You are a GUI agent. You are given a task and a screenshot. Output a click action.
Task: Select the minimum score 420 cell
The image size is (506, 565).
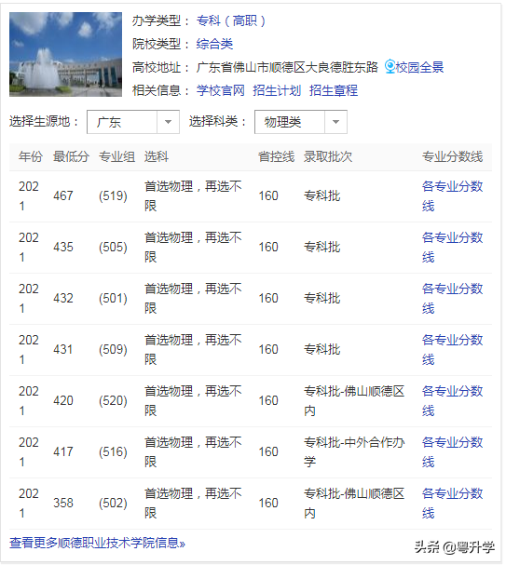click(63, 400)
